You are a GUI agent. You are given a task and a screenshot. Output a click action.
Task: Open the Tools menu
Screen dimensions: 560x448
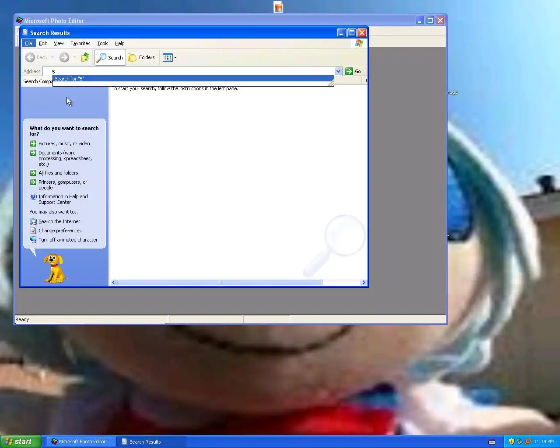[x=103, y=43]
